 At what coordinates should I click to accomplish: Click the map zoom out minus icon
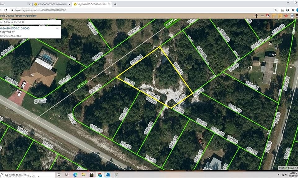pyautogui.click(x=263, y=16)
